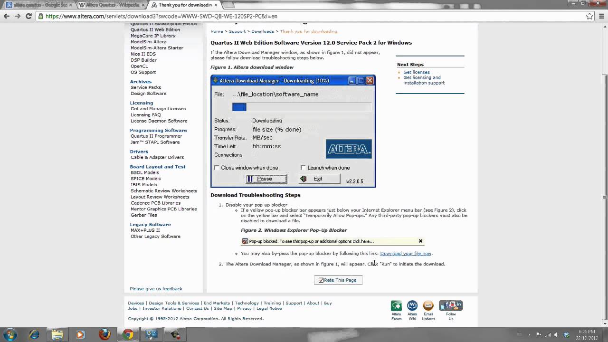Click the Download your file now link

pyautogui.click(x=406, y=253)
